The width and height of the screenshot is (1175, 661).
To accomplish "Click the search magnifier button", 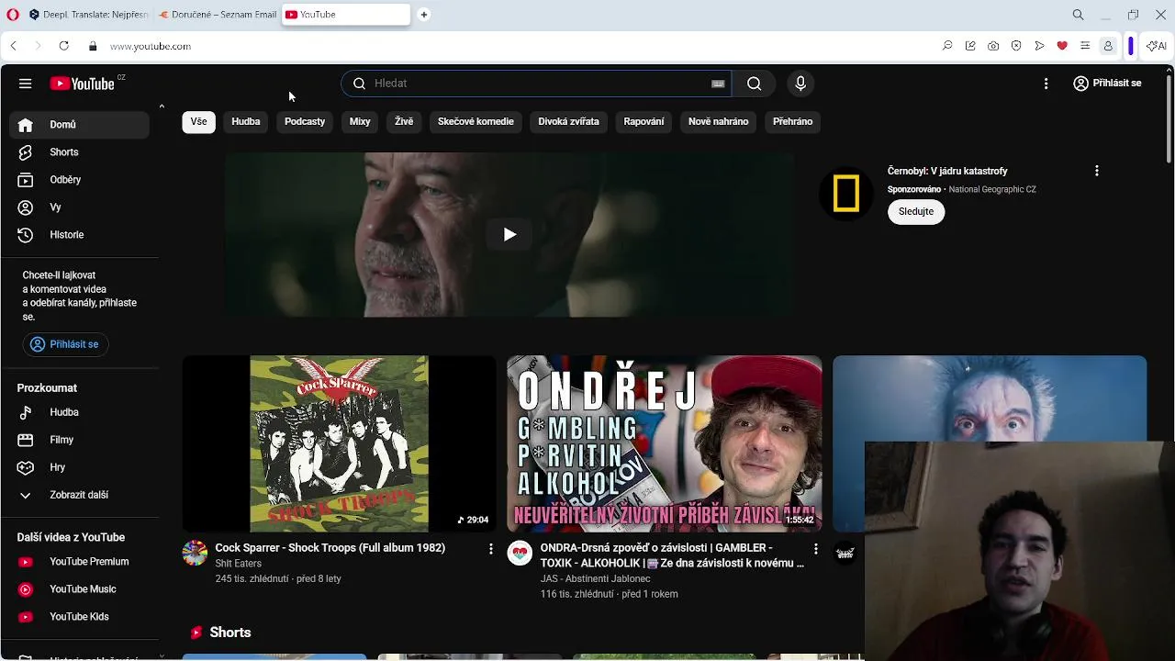I will tap(754, 84).
